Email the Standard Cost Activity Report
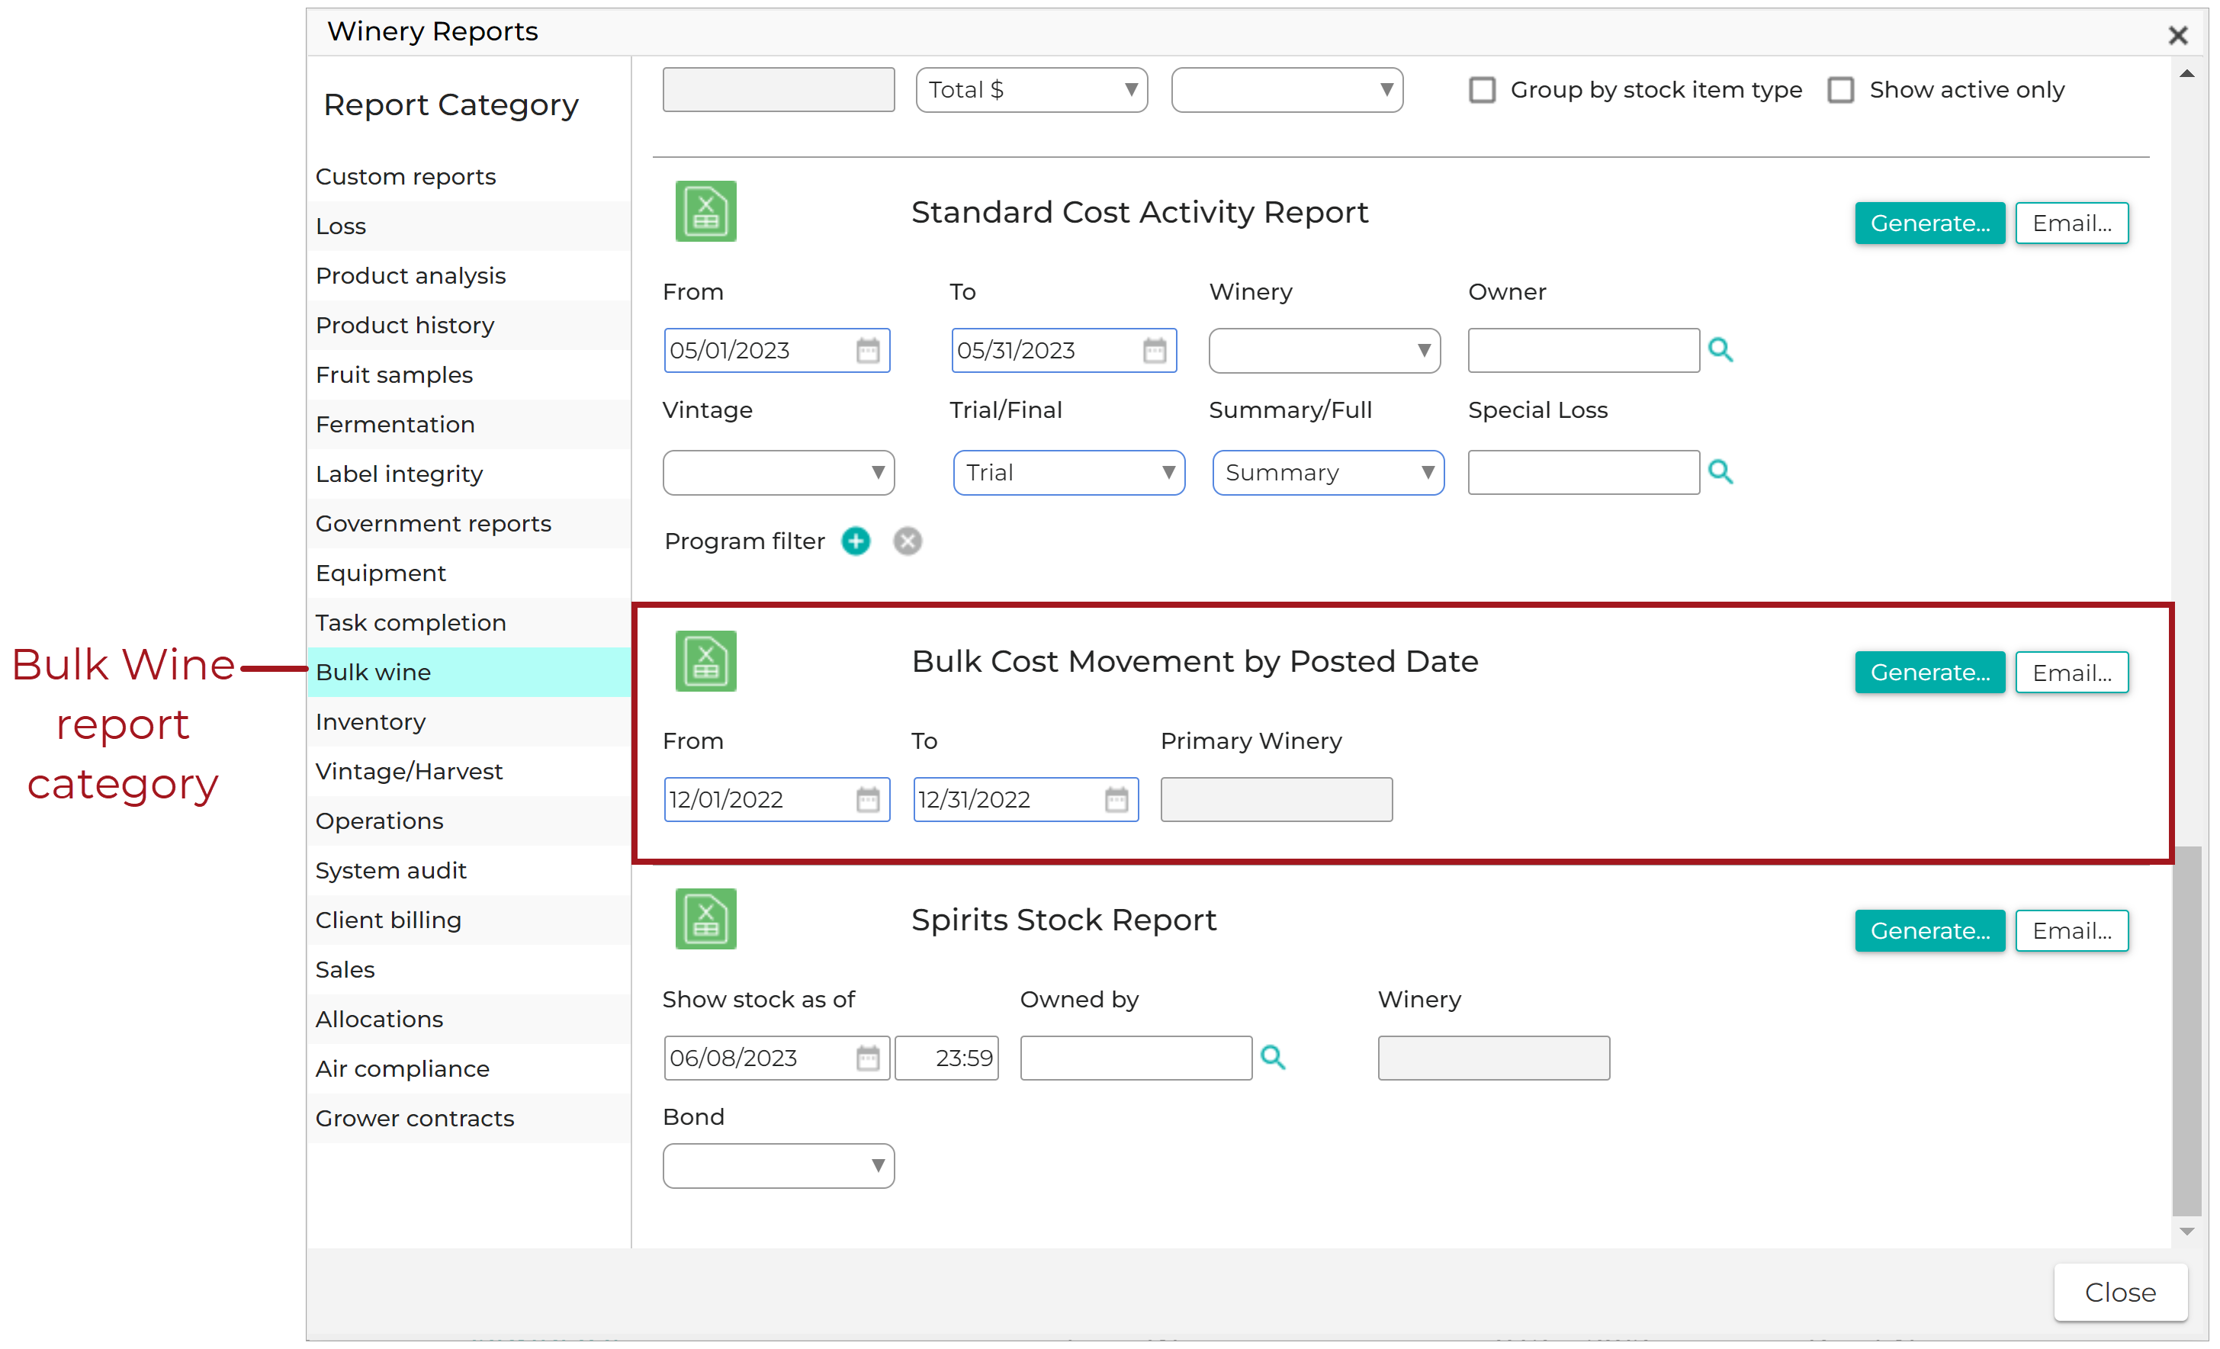The image size is (2220, 1349). pos(2071,223)
